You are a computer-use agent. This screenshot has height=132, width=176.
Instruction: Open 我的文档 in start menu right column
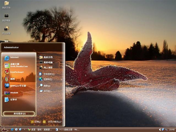[x=46, y=57]
